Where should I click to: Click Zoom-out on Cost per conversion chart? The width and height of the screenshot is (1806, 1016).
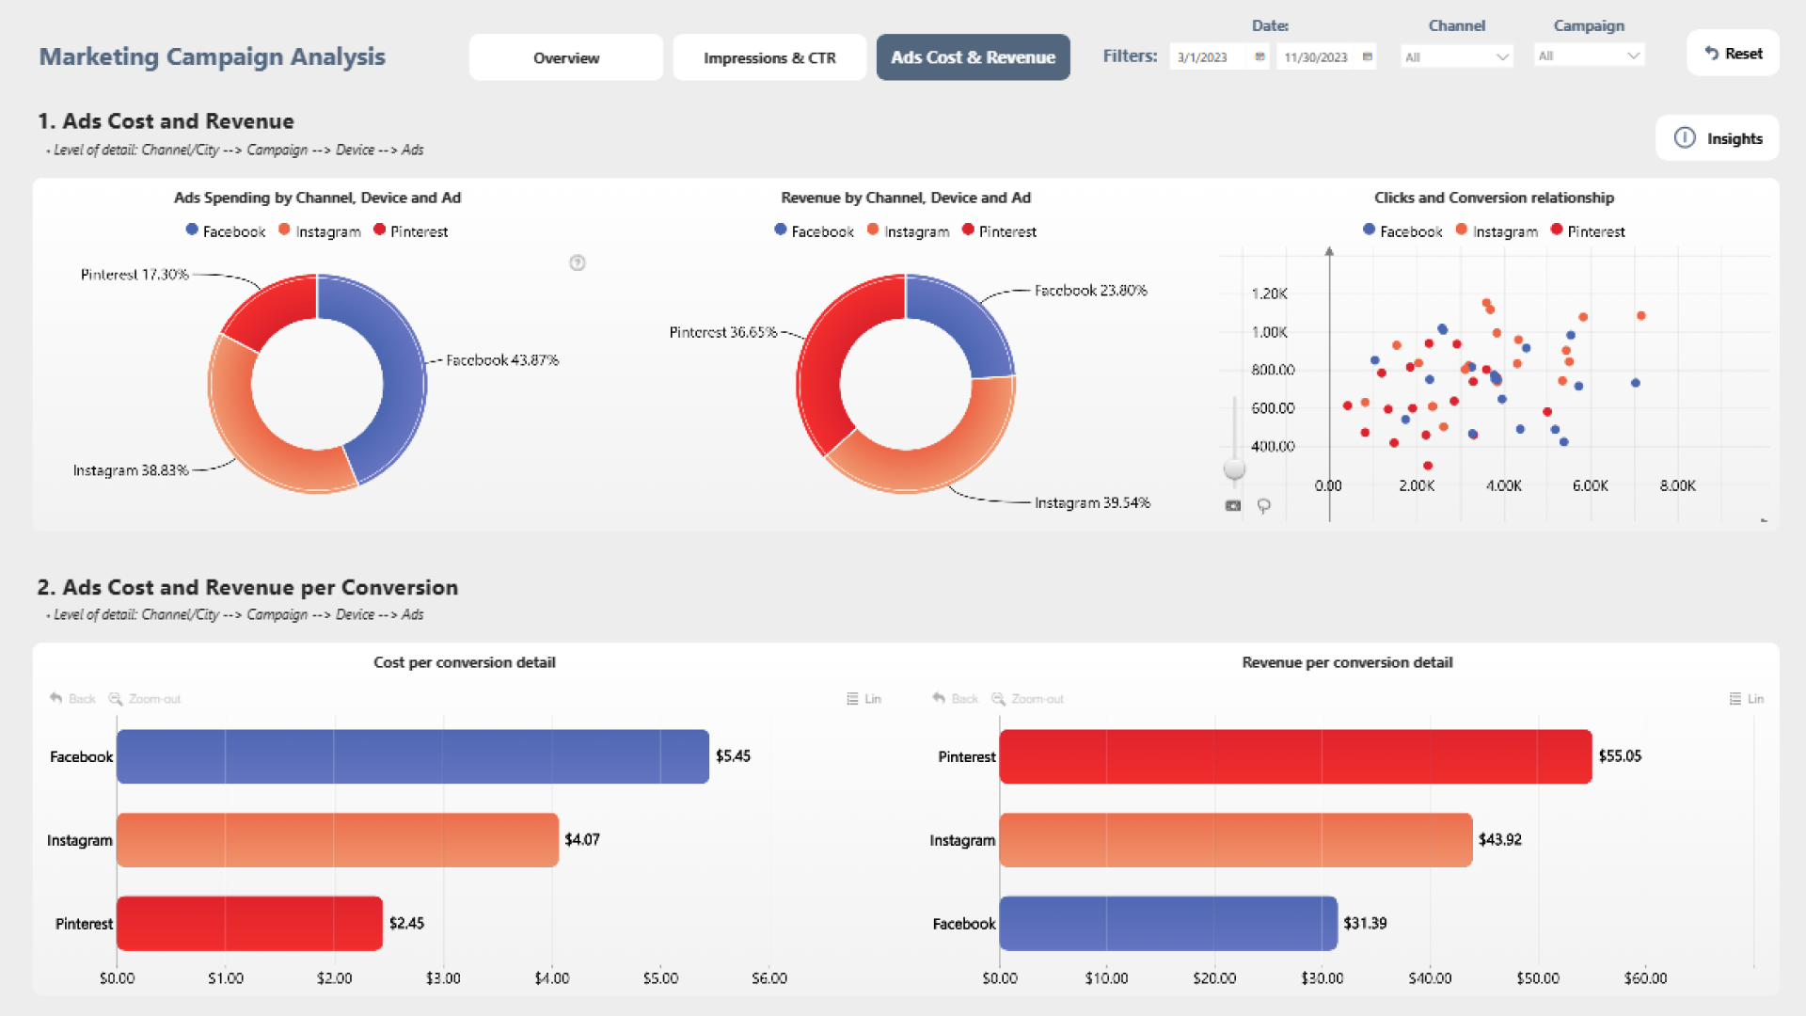pos(145,699)
